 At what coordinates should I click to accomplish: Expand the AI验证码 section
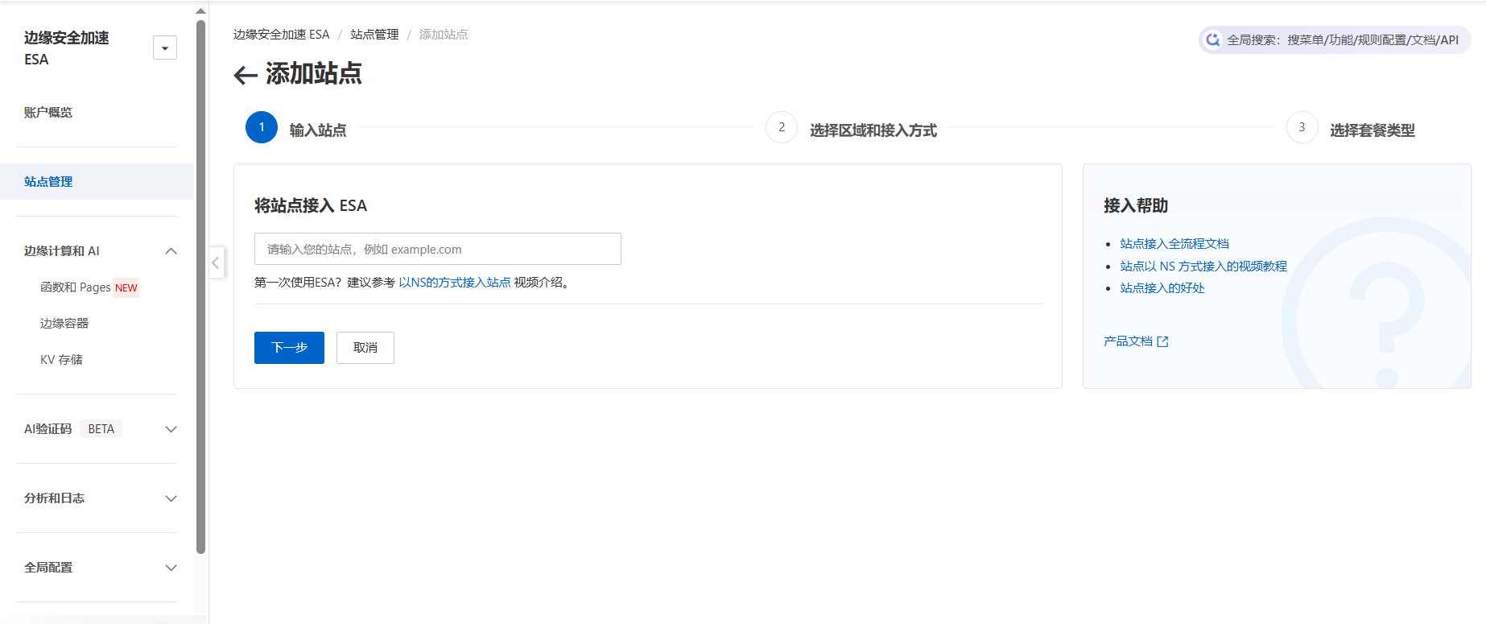click(x=171, y=429)
